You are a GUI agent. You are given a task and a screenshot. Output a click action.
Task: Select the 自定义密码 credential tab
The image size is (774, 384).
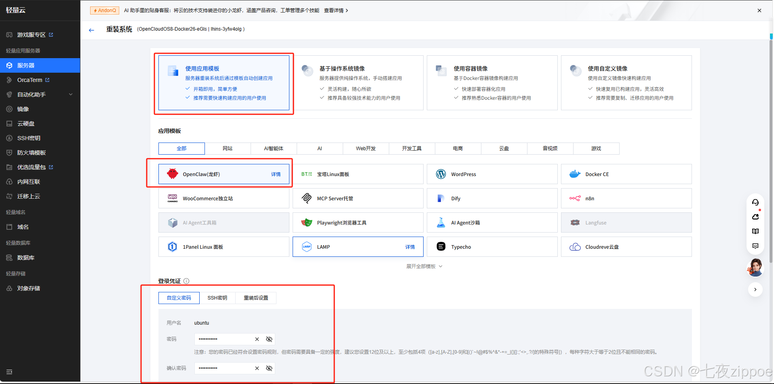(179, 298)
